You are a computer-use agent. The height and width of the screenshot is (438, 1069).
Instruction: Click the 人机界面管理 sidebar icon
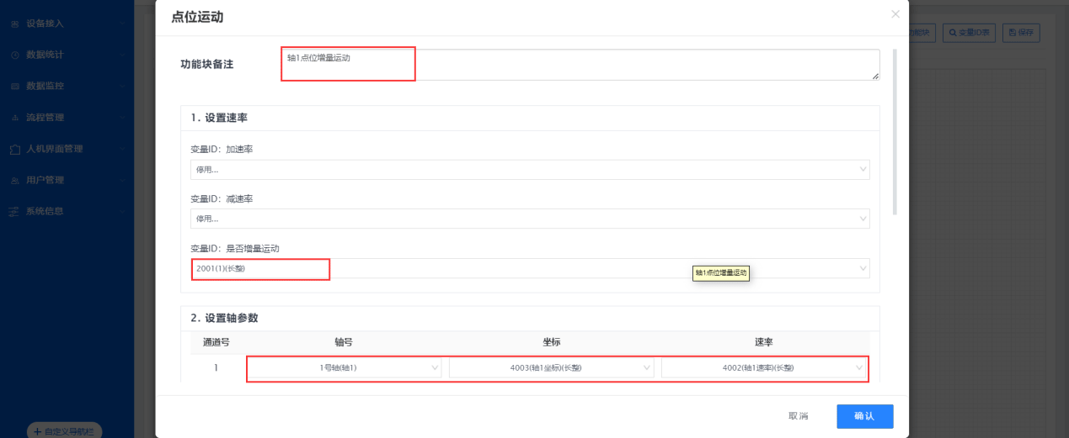click(x=15, y=149)
